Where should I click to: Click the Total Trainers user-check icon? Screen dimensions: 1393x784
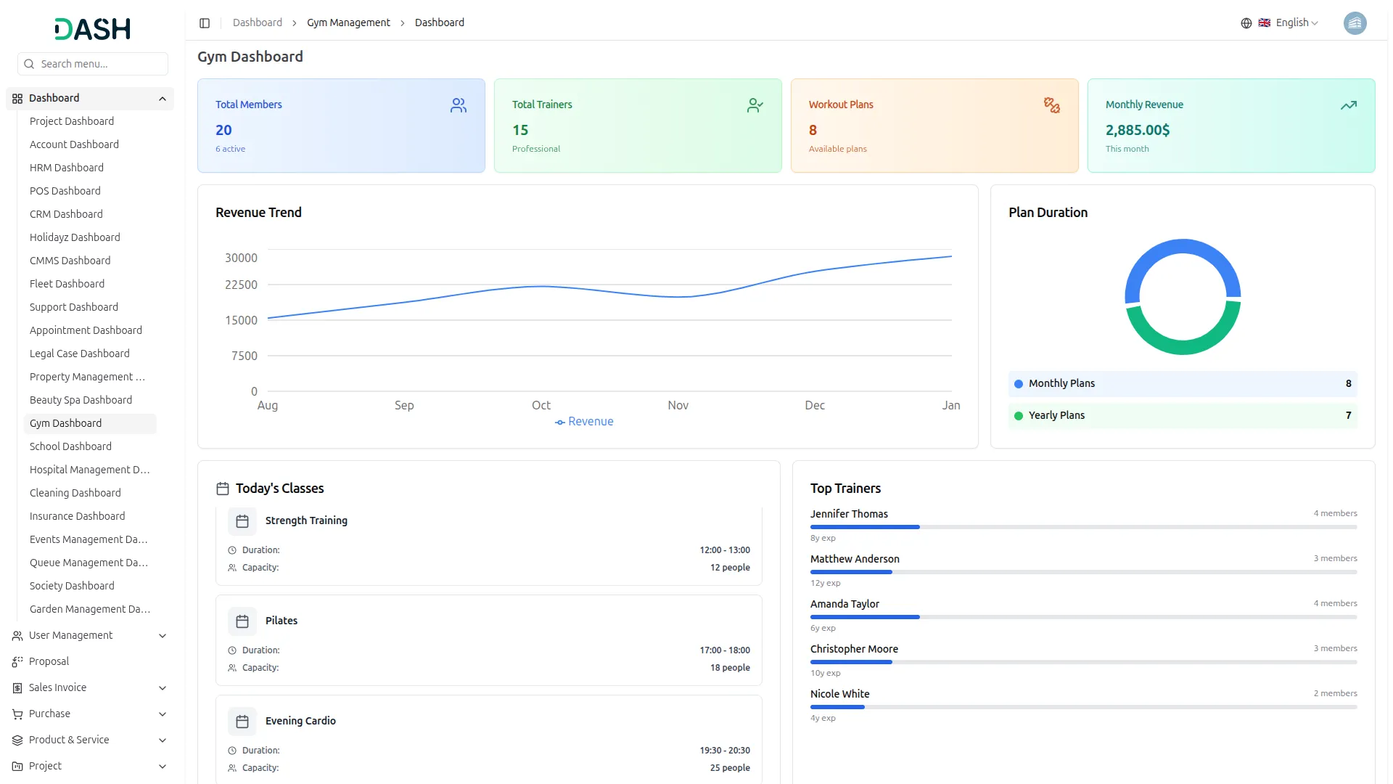pos(755,105)
